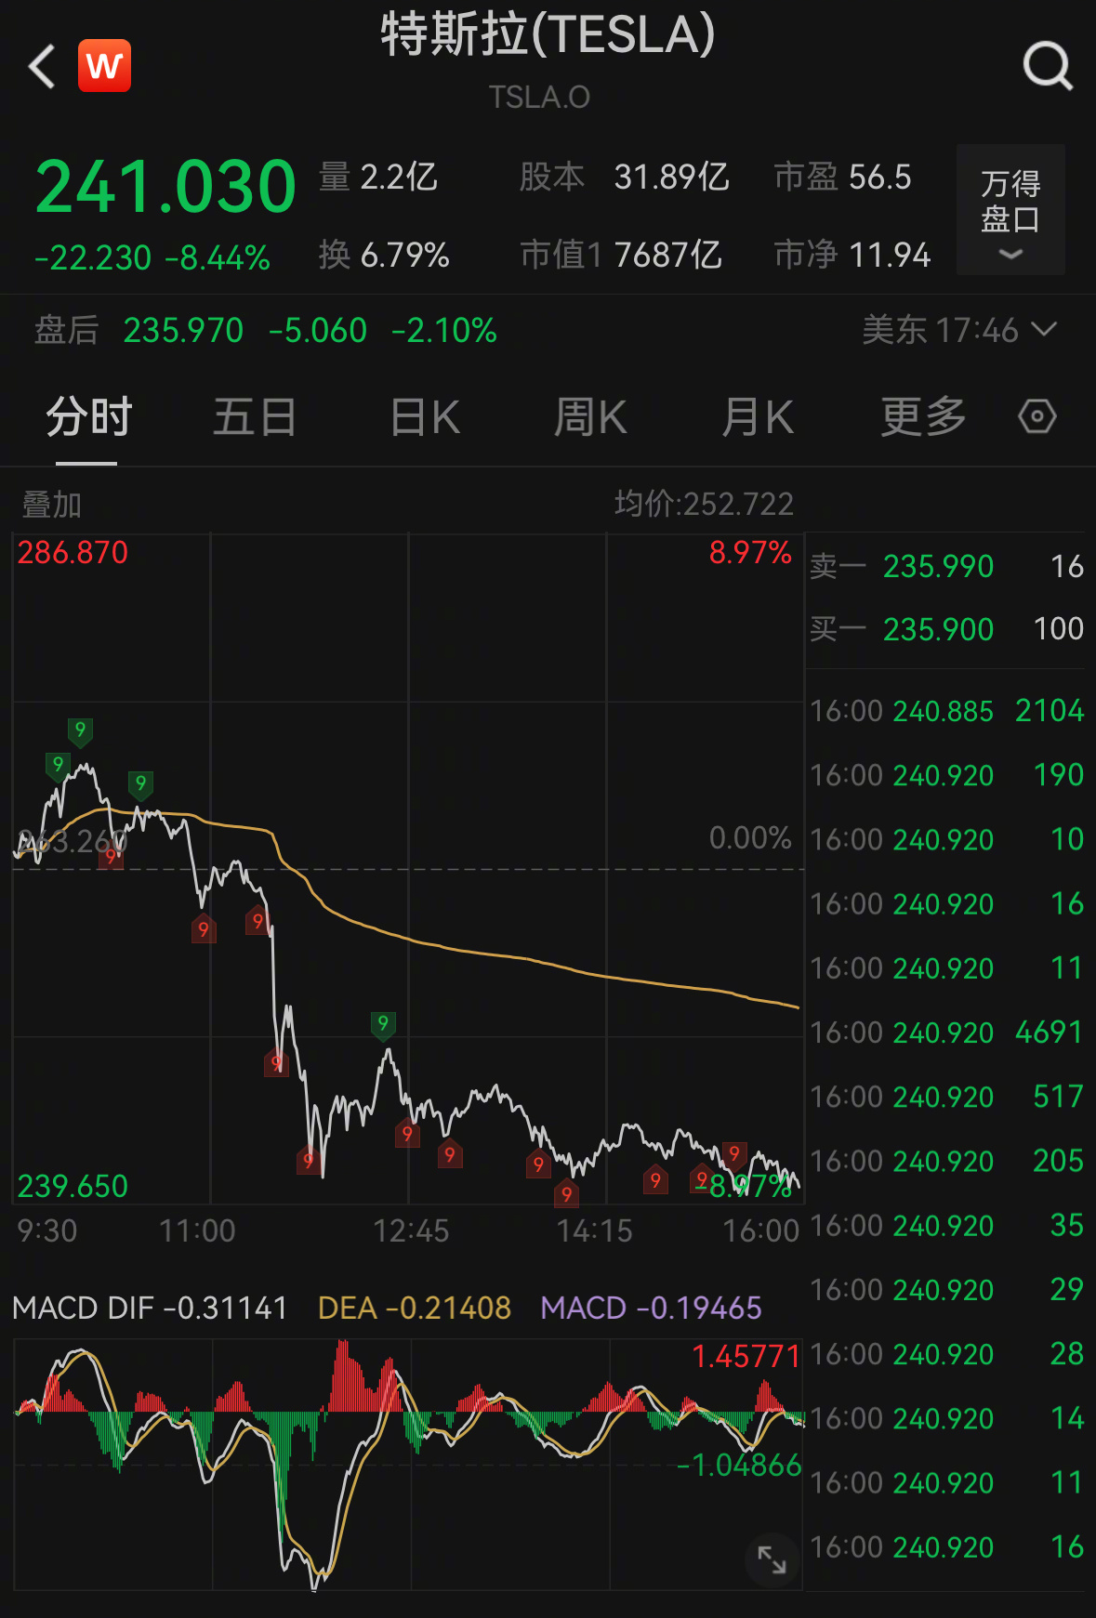Viewport: 1096px width, 1618px height.
Task: Open the 更多 chart period menu
Action: (x=923, y=417)
